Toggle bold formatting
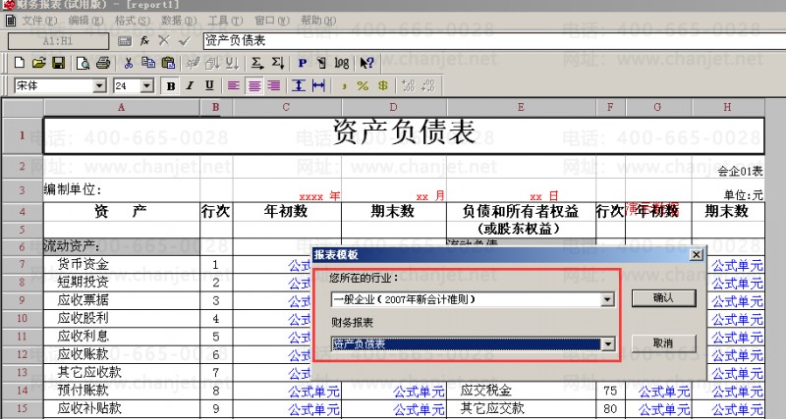The image size is (786, 419). point(170,86)
